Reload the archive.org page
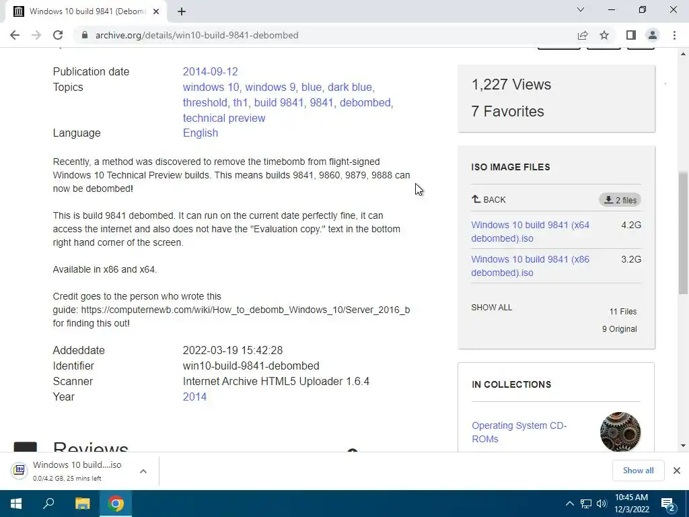The image size is (689, 517). point(58,35)
